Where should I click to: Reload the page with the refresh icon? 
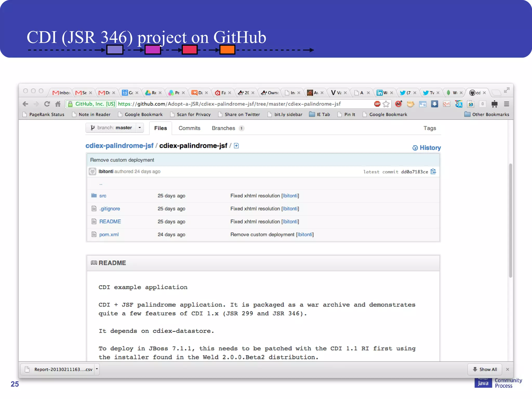47,104
